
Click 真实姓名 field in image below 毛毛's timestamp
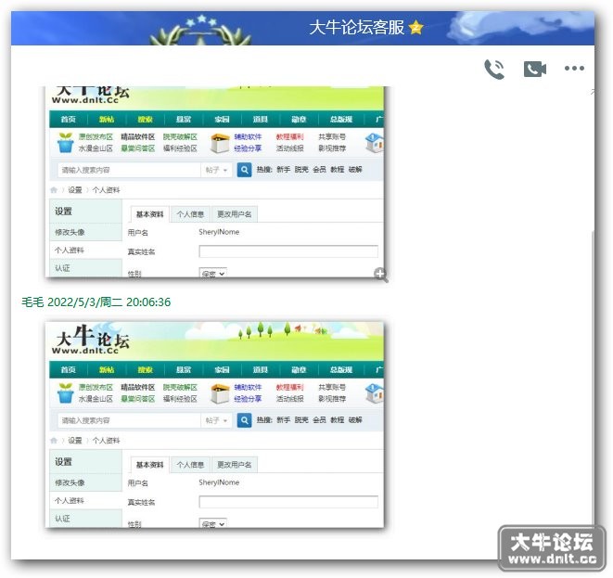[288, 502]
